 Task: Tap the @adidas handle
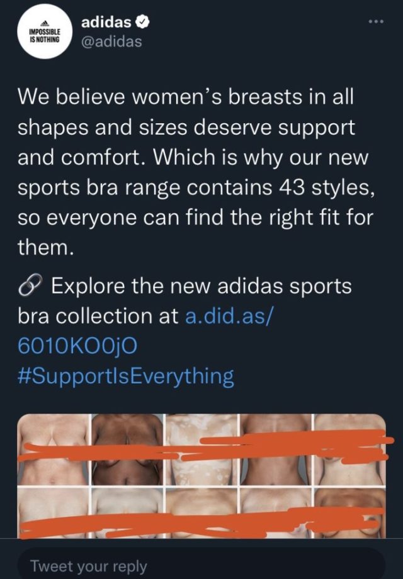[x=111, y=41]
